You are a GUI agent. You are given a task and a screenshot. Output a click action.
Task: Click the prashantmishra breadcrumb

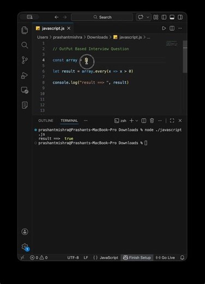tap(68, 37)
